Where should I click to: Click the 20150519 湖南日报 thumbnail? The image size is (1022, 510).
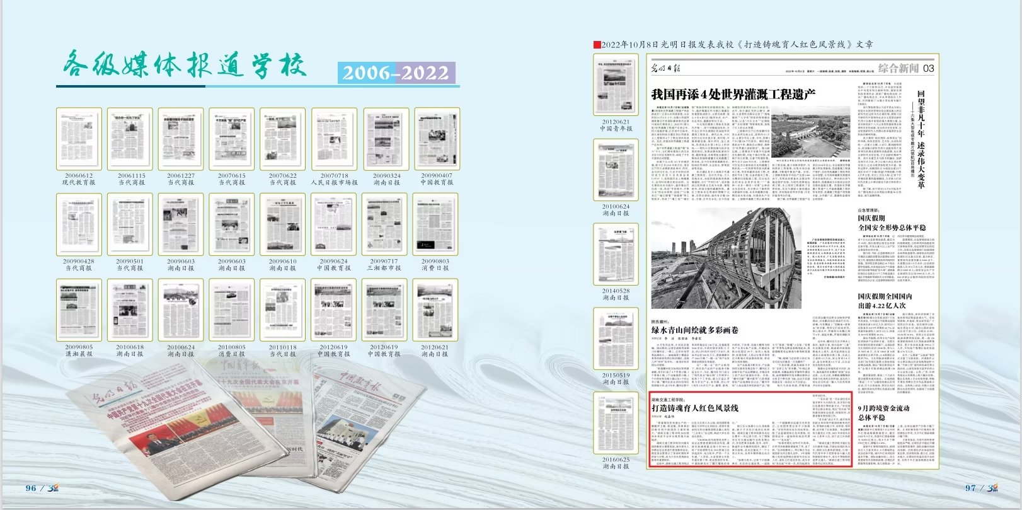coord(616,339)
